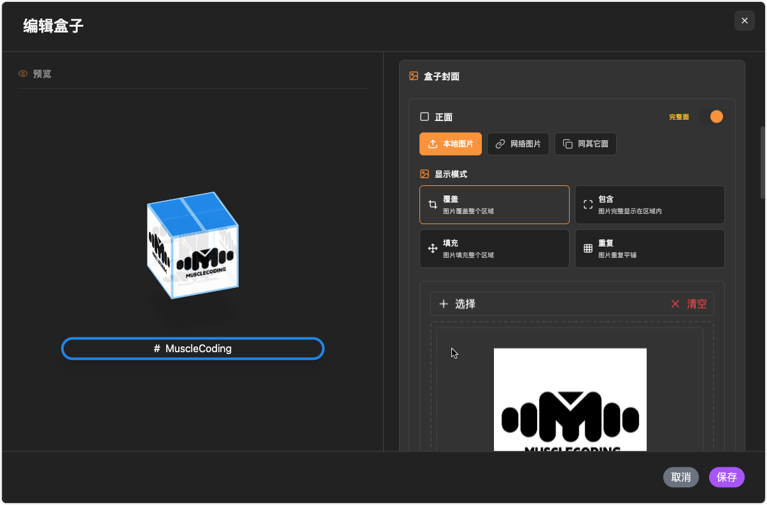
Task: Close the 编辑盒子 dialog with the X button
Action: (x=745, y=20)
